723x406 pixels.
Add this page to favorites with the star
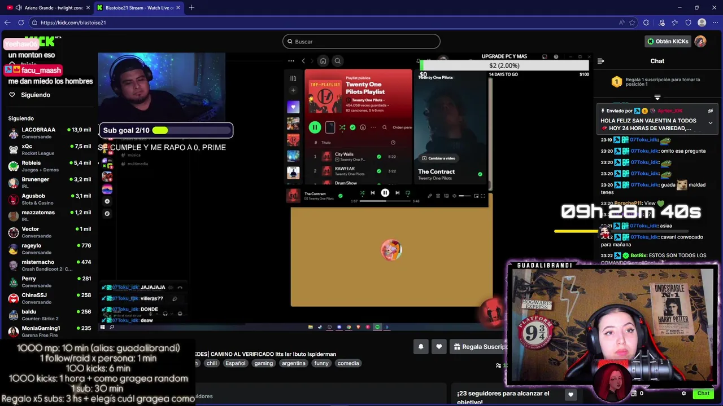[x=633, y=23]
